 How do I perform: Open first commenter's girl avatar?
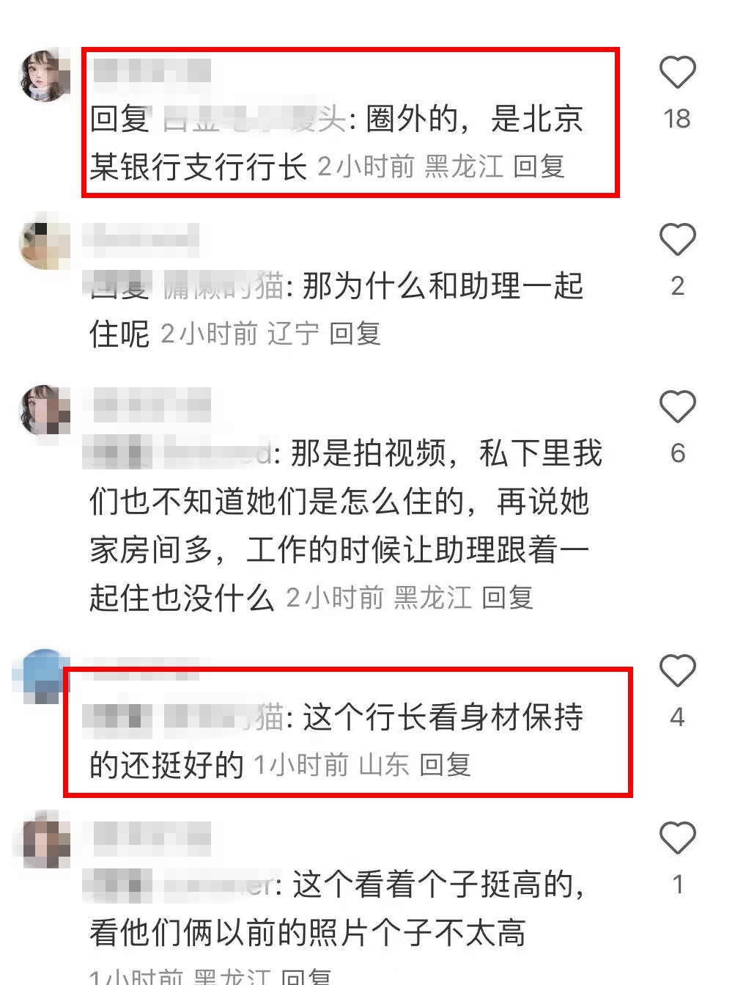tap(45, 76)
